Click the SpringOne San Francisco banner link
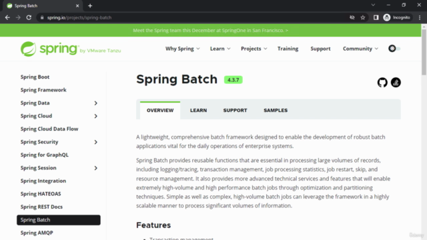The height and width of the screenshot is (240, 427). 211,30
